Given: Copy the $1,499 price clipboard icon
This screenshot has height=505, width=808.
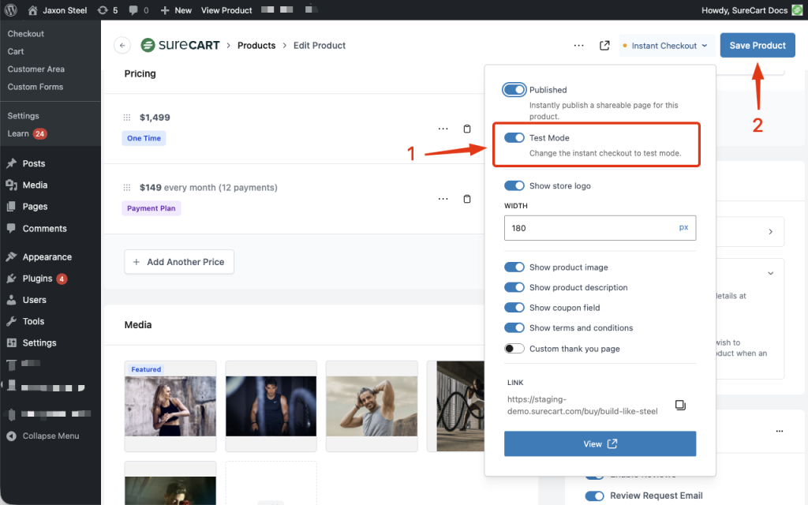Looking at the screenshot, I should (467, 129).
